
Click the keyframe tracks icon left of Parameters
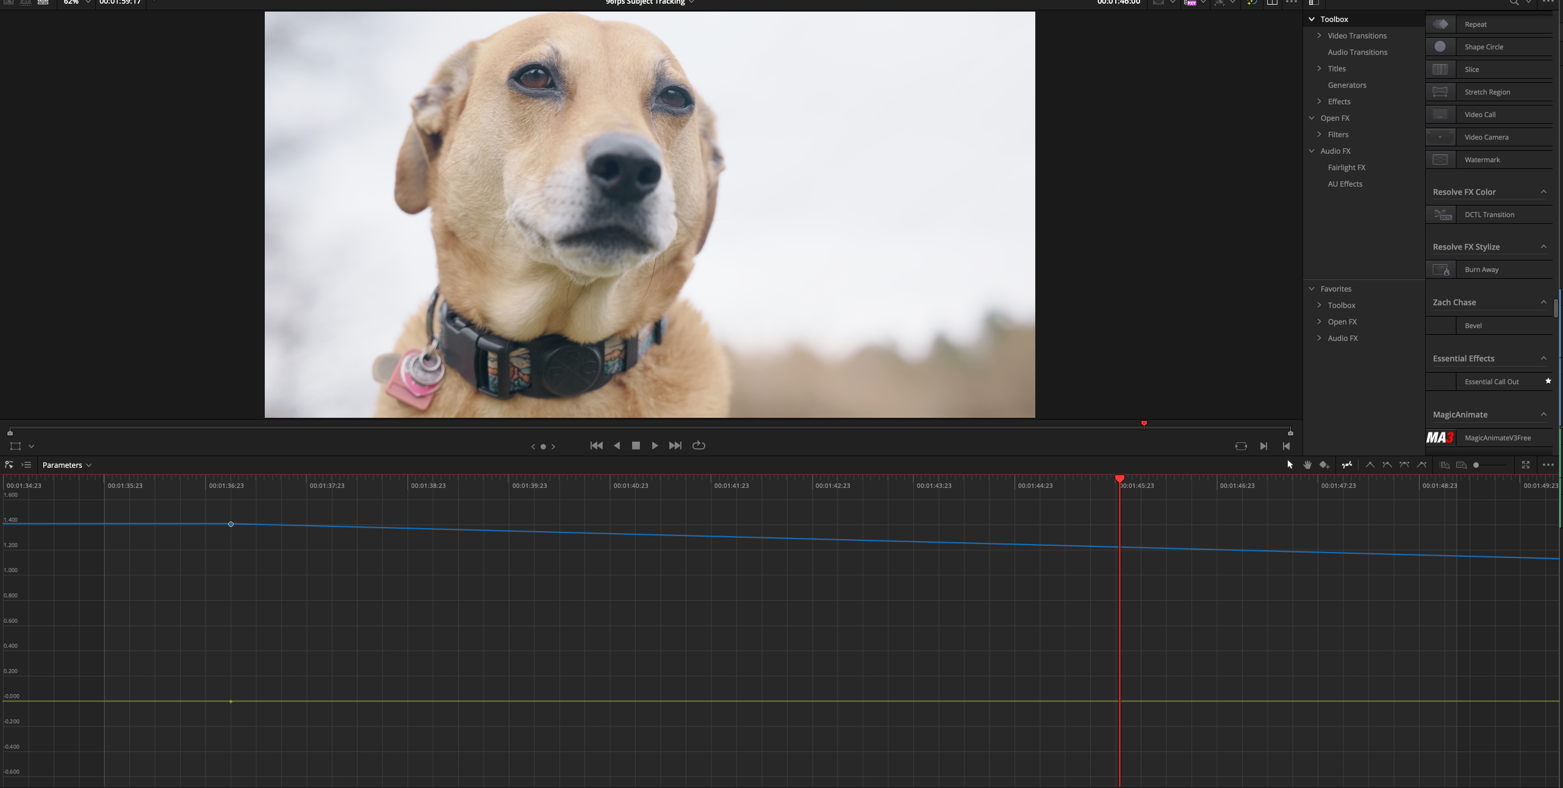click(x=9, y=465)
